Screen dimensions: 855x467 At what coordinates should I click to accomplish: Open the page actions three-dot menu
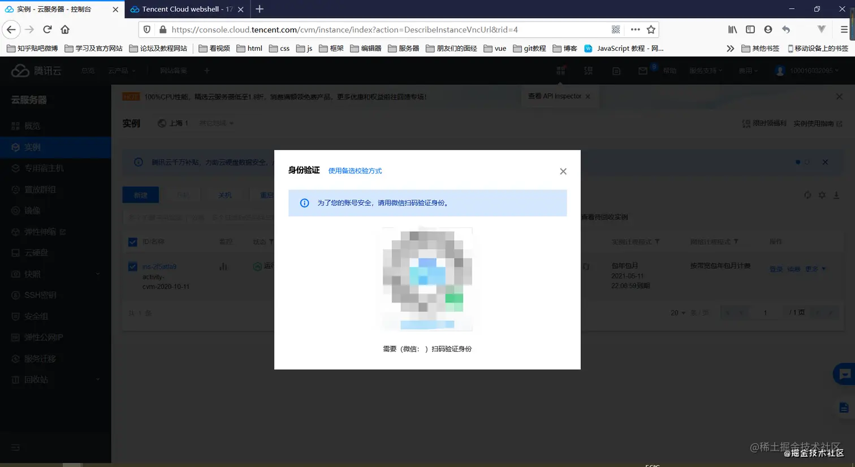(x=635, y=29)
